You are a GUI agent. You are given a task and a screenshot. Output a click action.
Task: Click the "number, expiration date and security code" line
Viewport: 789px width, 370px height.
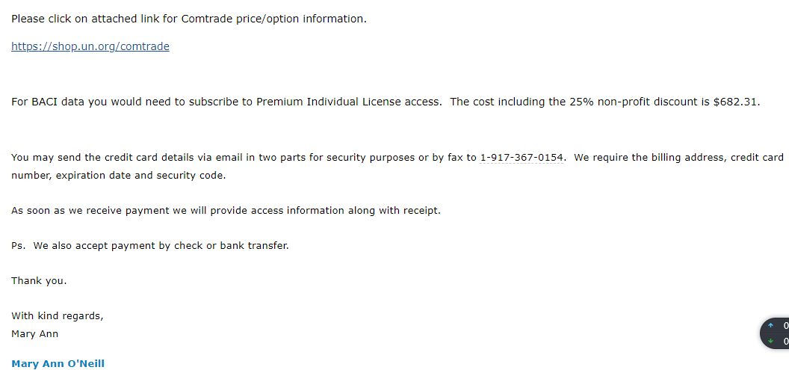[118, 176]
